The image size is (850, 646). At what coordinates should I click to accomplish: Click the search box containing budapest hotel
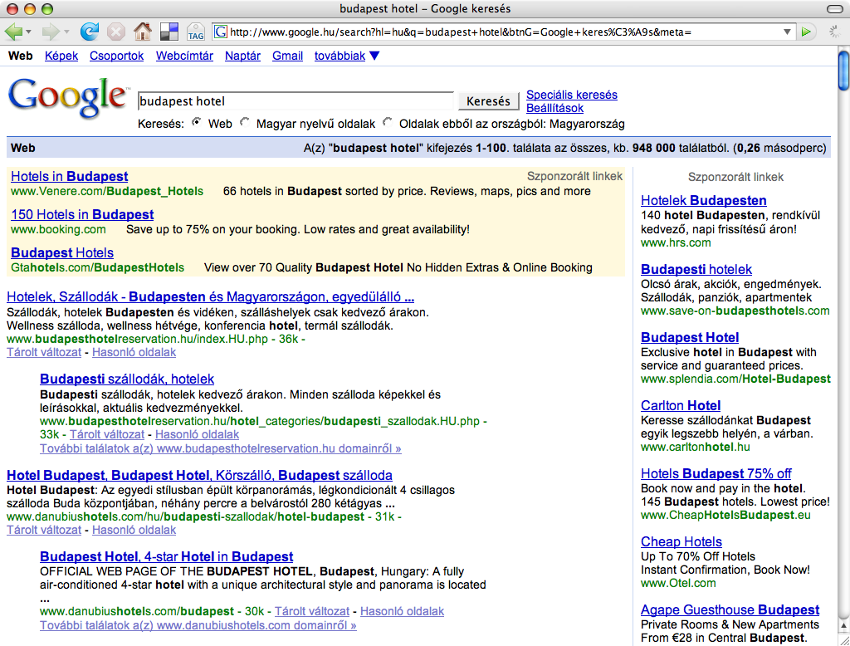pos(296,101)
